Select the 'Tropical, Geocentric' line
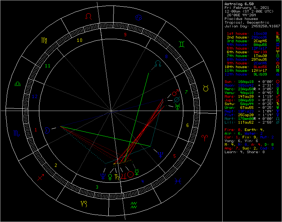The height and width of the screenshot is (222, 282). click(x=247, y=23)
